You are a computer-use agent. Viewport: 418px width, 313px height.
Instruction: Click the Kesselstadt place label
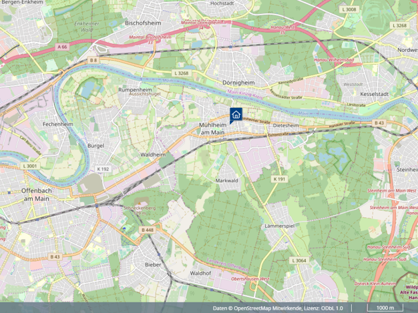(x=375, y=94)
